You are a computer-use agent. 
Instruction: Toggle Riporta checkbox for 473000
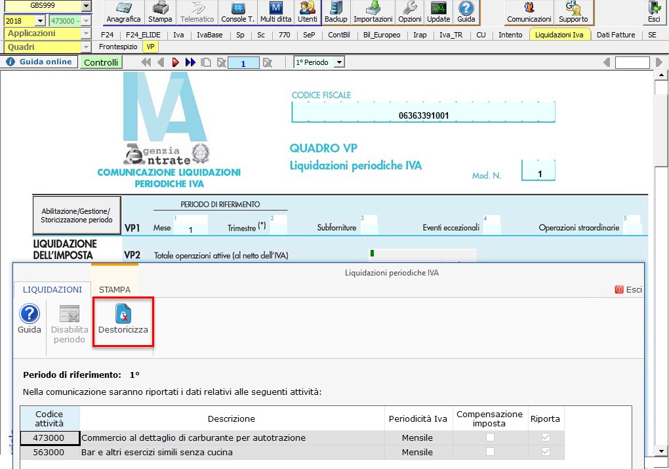pos(546,437)
